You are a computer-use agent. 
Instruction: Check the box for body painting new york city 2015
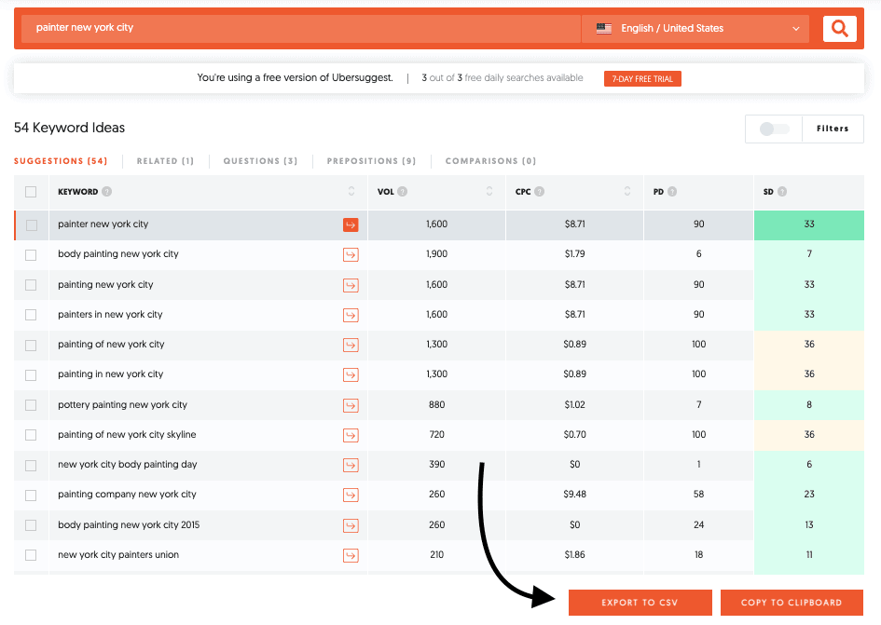click(x=31, y=525)
